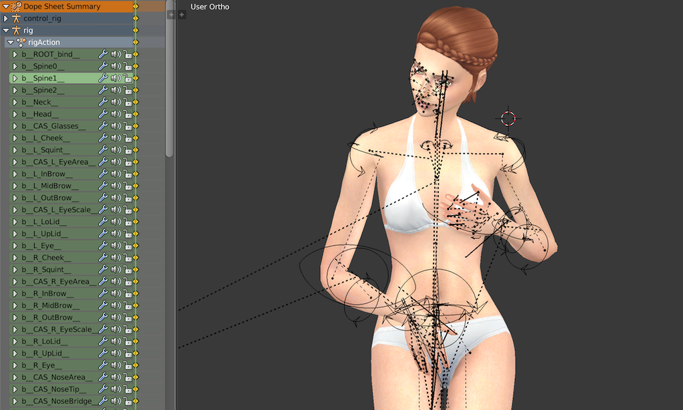This screenshot has height=410, width=683.
Task: Click the armature icon next to control_rig
Action: coord(16,18)
